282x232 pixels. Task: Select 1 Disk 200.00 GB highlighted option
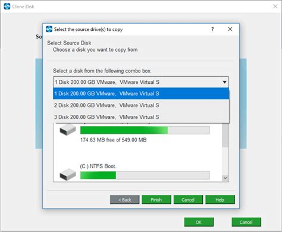pos(141,93)
